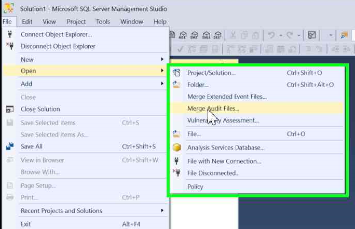Click the Undo arrow icon
Image resolution: width=355 pixels, height=229 pixels.
tap(271, 35)
